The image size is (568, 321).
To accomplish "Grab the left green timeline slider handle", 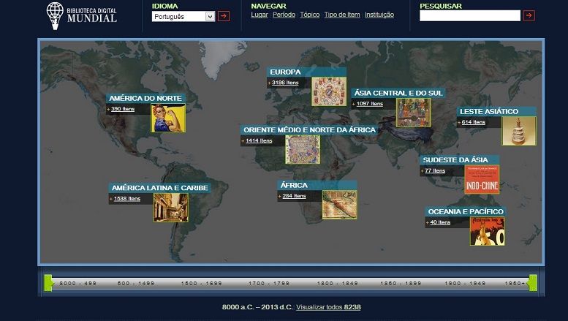I will pyautogui.click(x=48, y=283).
